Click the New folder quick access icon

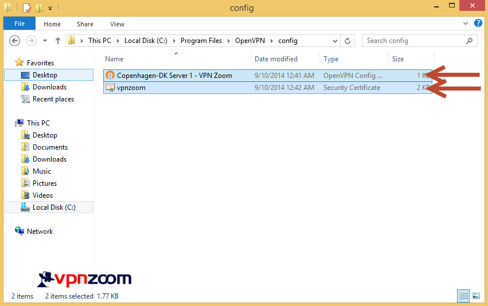pyautogui.click(x=39, y=8)
